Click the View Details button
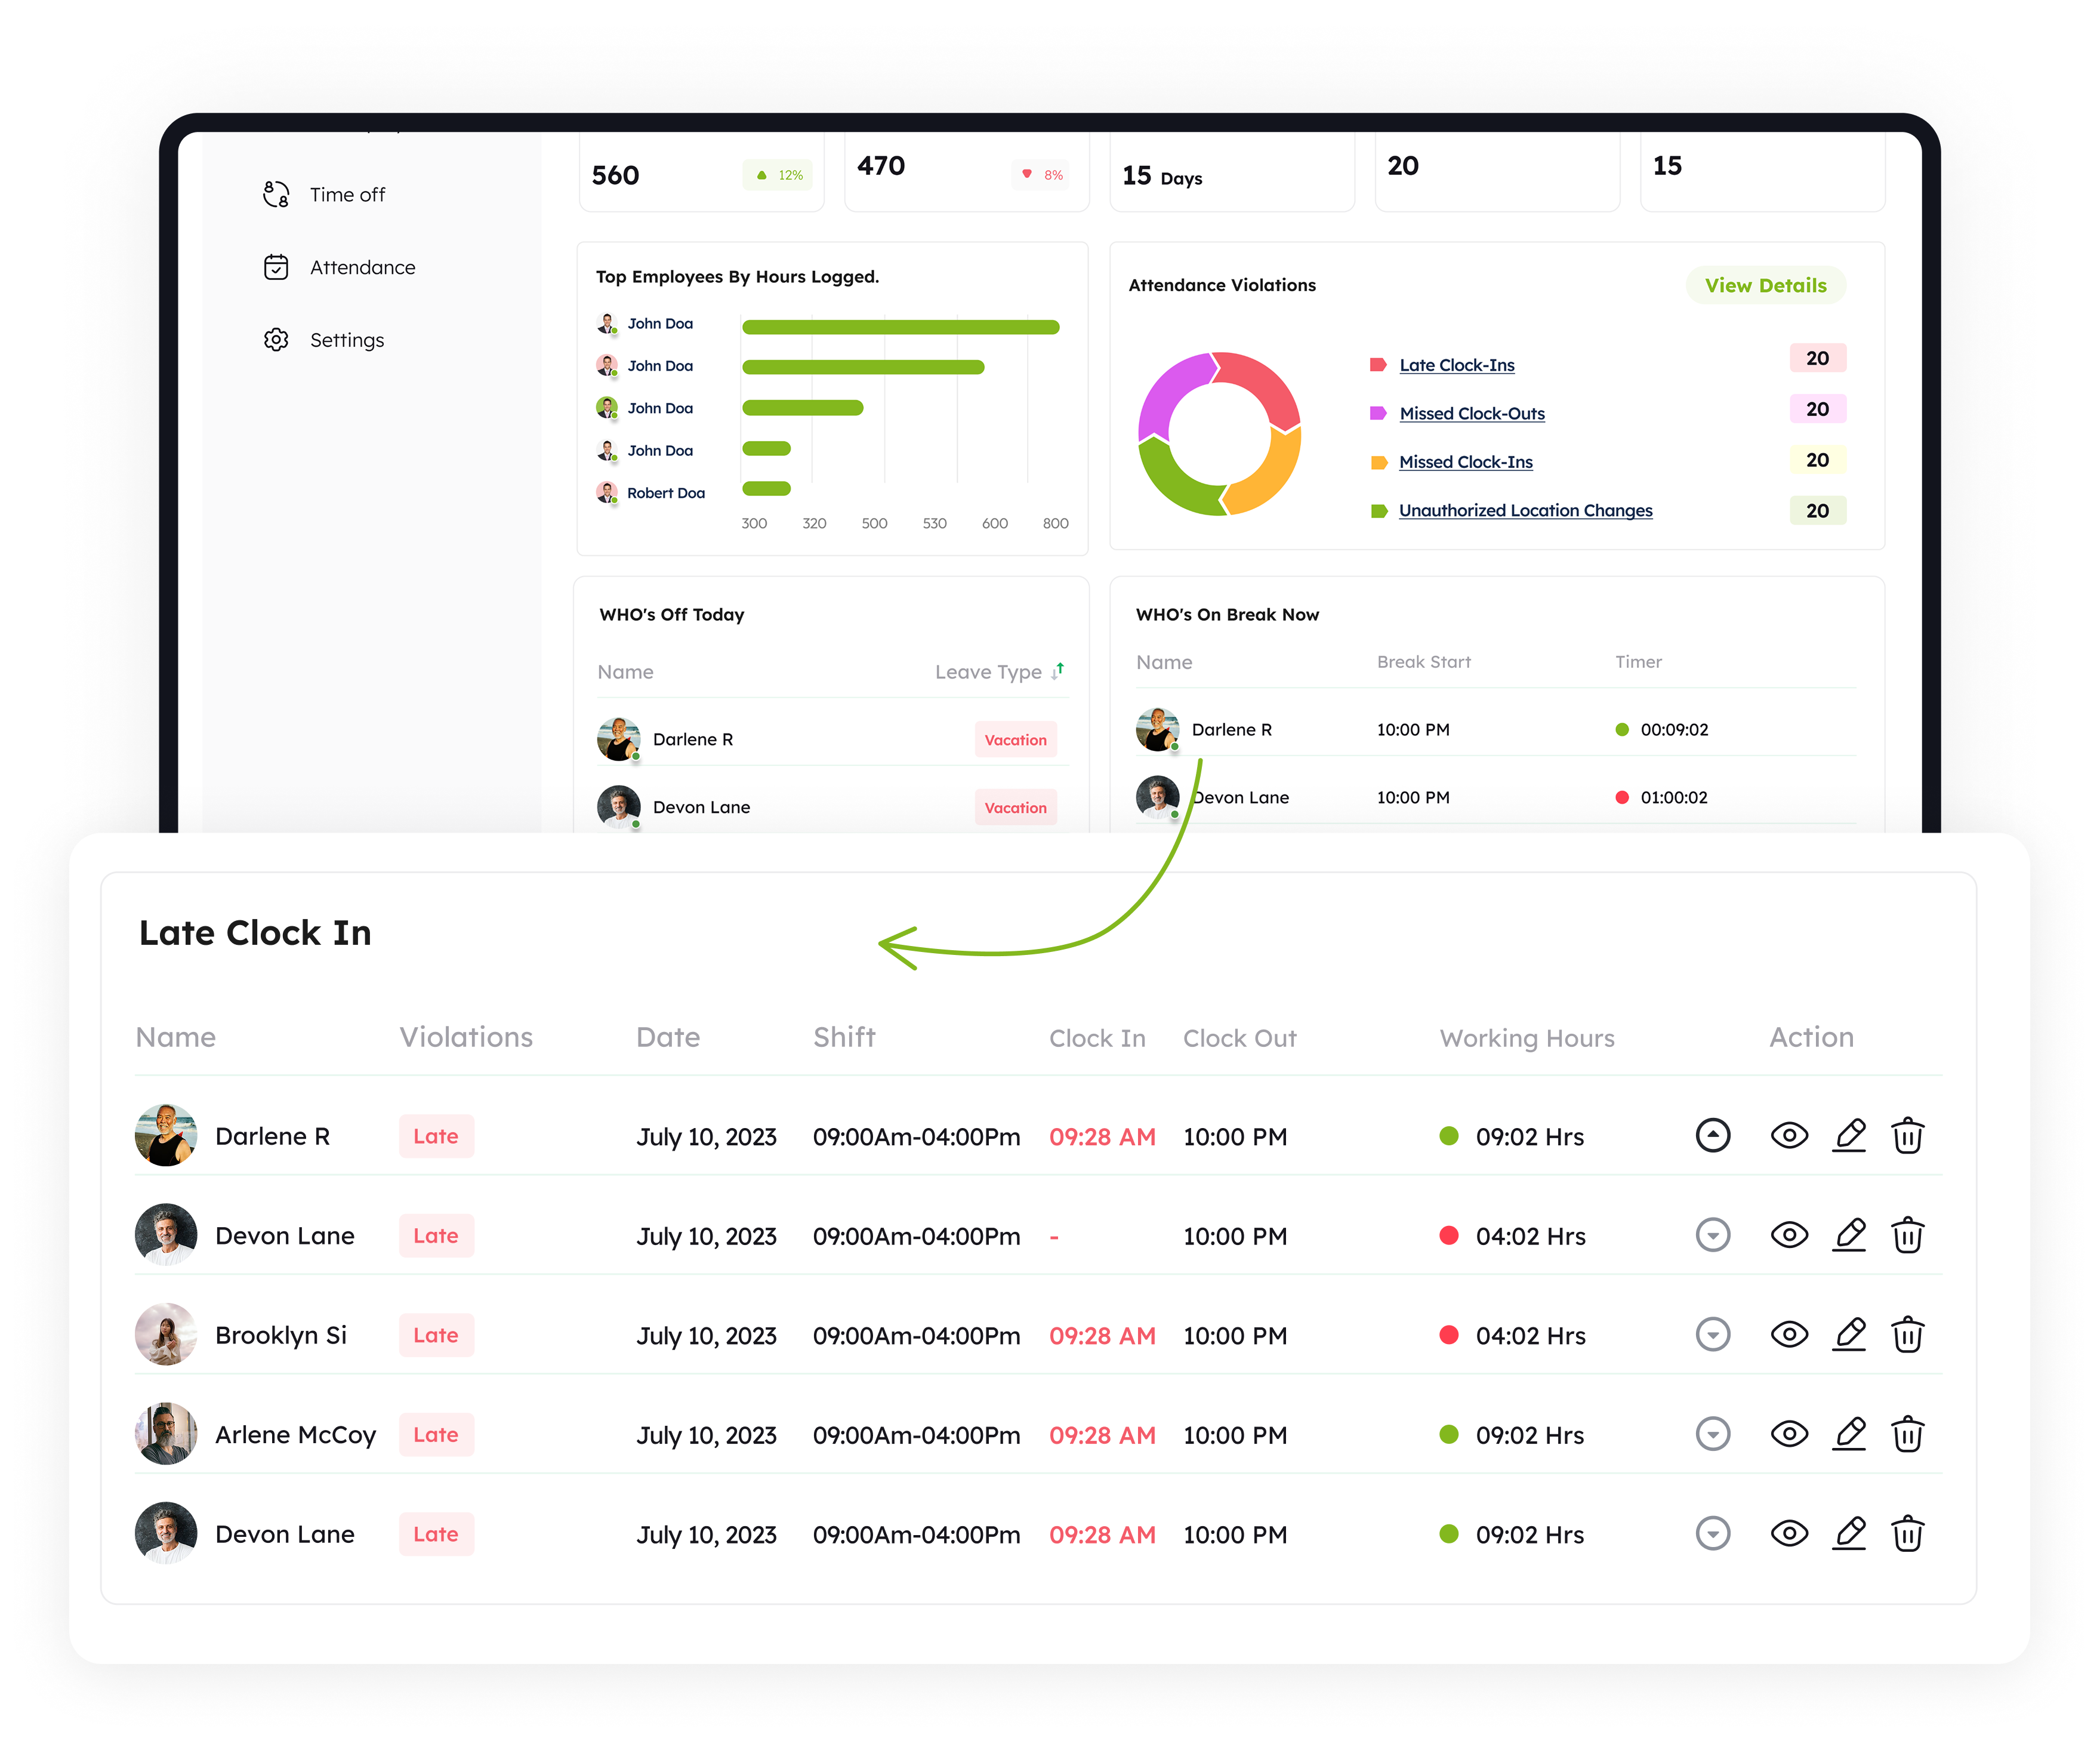The height and width of the screenshot is (1741, 2100). point(1766,285)
